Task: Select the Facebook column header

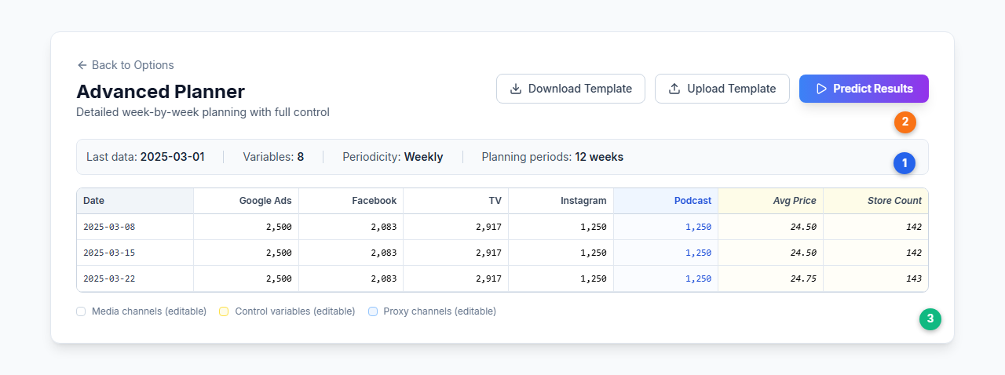Action: pos(351,201)
